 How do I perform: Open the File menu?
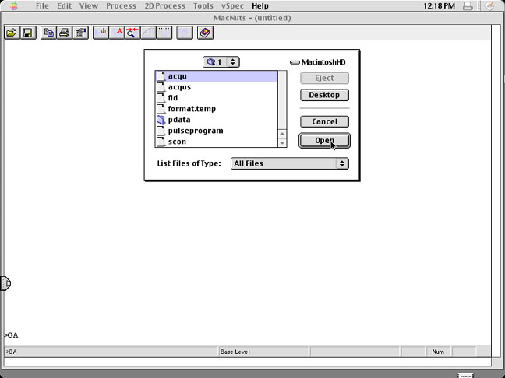[x=42, y=5]
